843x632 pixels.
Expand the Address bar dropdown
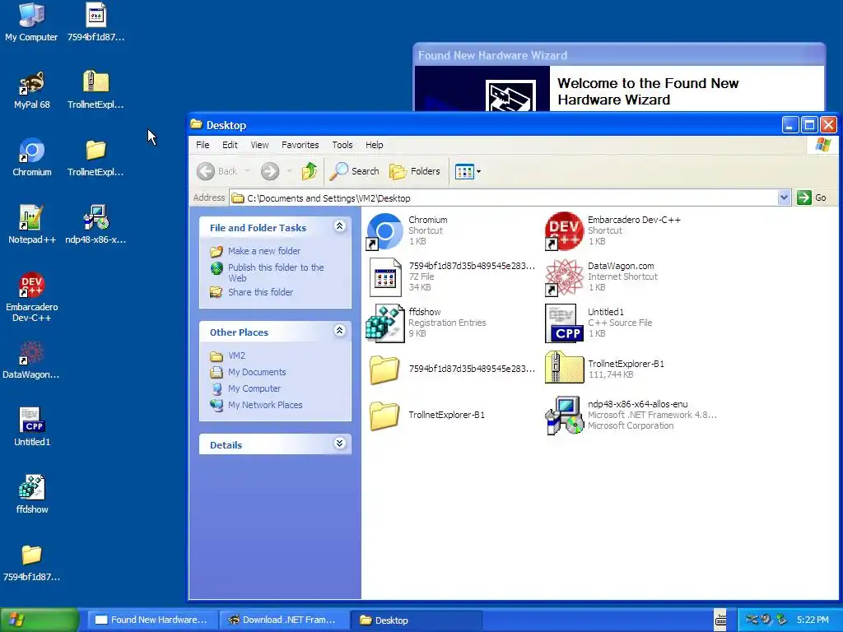coord(784,197)
